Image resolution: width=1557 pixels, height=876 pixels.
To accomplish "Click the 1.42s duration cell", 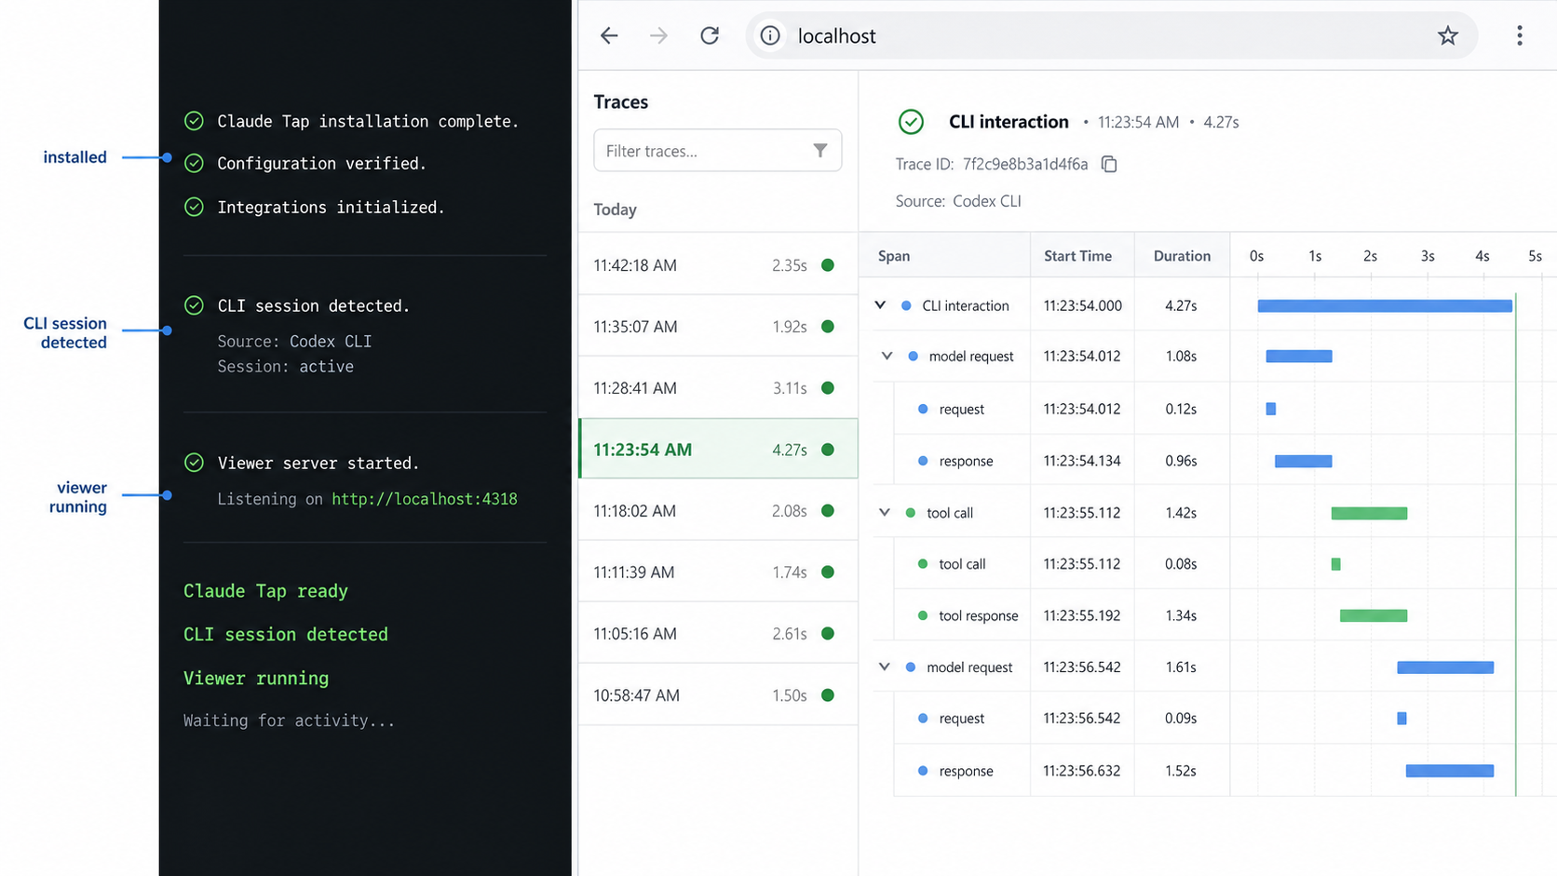I will tap(1181, 512).
